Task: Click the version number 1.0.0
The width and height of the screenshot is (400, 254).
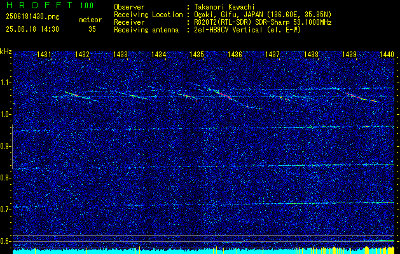Action: click(x=86, y=6)
